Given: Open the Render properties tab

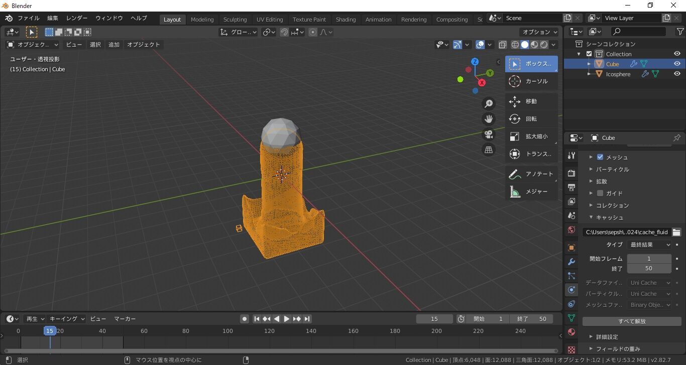Looking at the screenshot, I should pyautogui.click(x=571, y=173).
